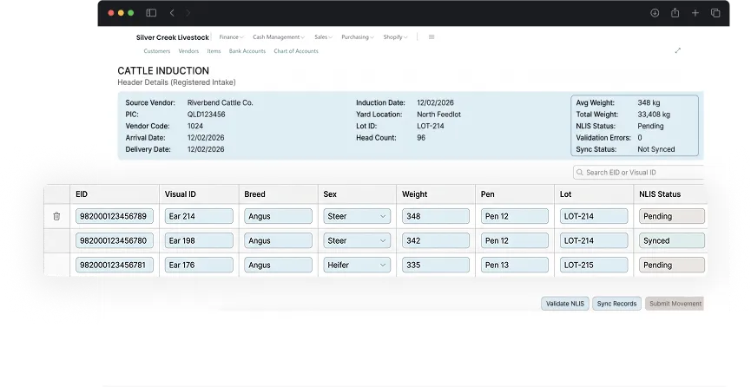Open the downloads icon
751x387 pixels.
tap(655, 13)
